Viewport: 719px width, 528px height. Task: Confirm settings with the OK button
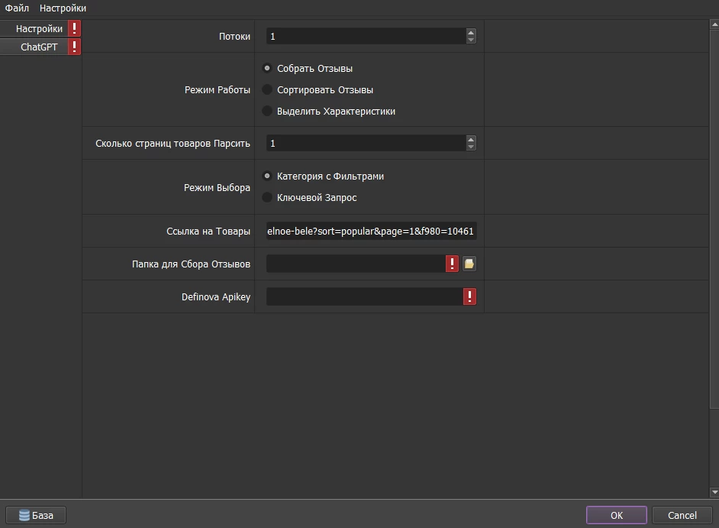(616, 515)
